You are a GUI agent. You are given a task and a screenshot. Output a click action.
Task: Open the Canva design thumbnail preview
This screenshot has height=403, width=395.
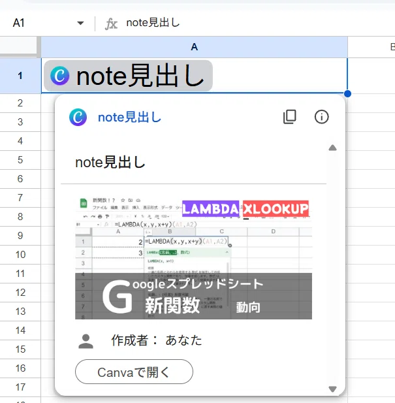[x=194, y=258]
